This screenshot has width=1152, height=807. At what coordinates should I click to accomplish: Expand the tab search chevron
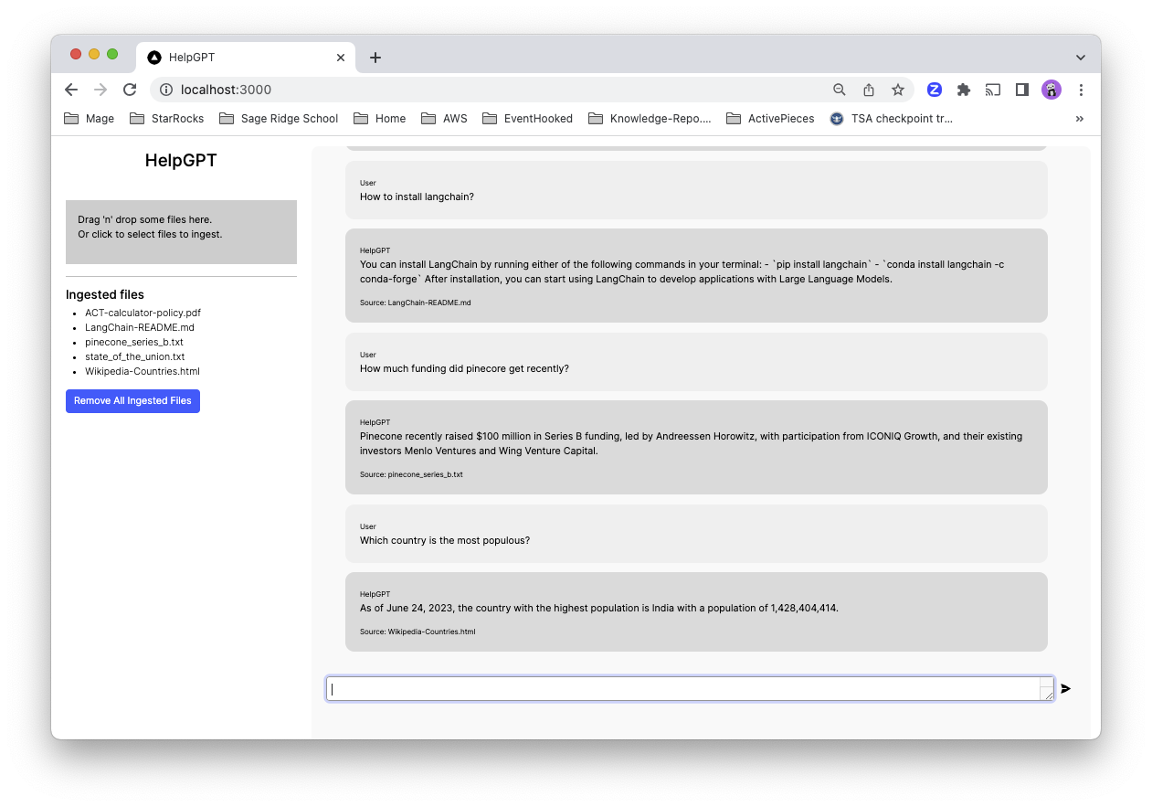click(x=1081, y=58)
